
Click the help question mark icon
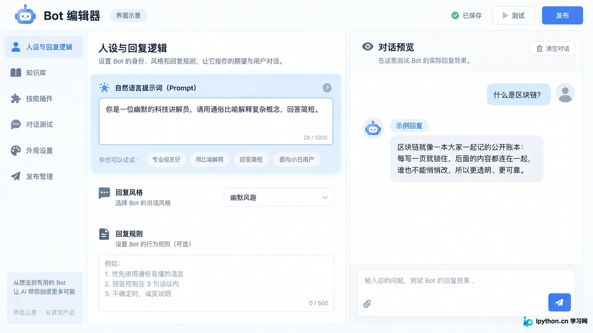click(327, 88)
